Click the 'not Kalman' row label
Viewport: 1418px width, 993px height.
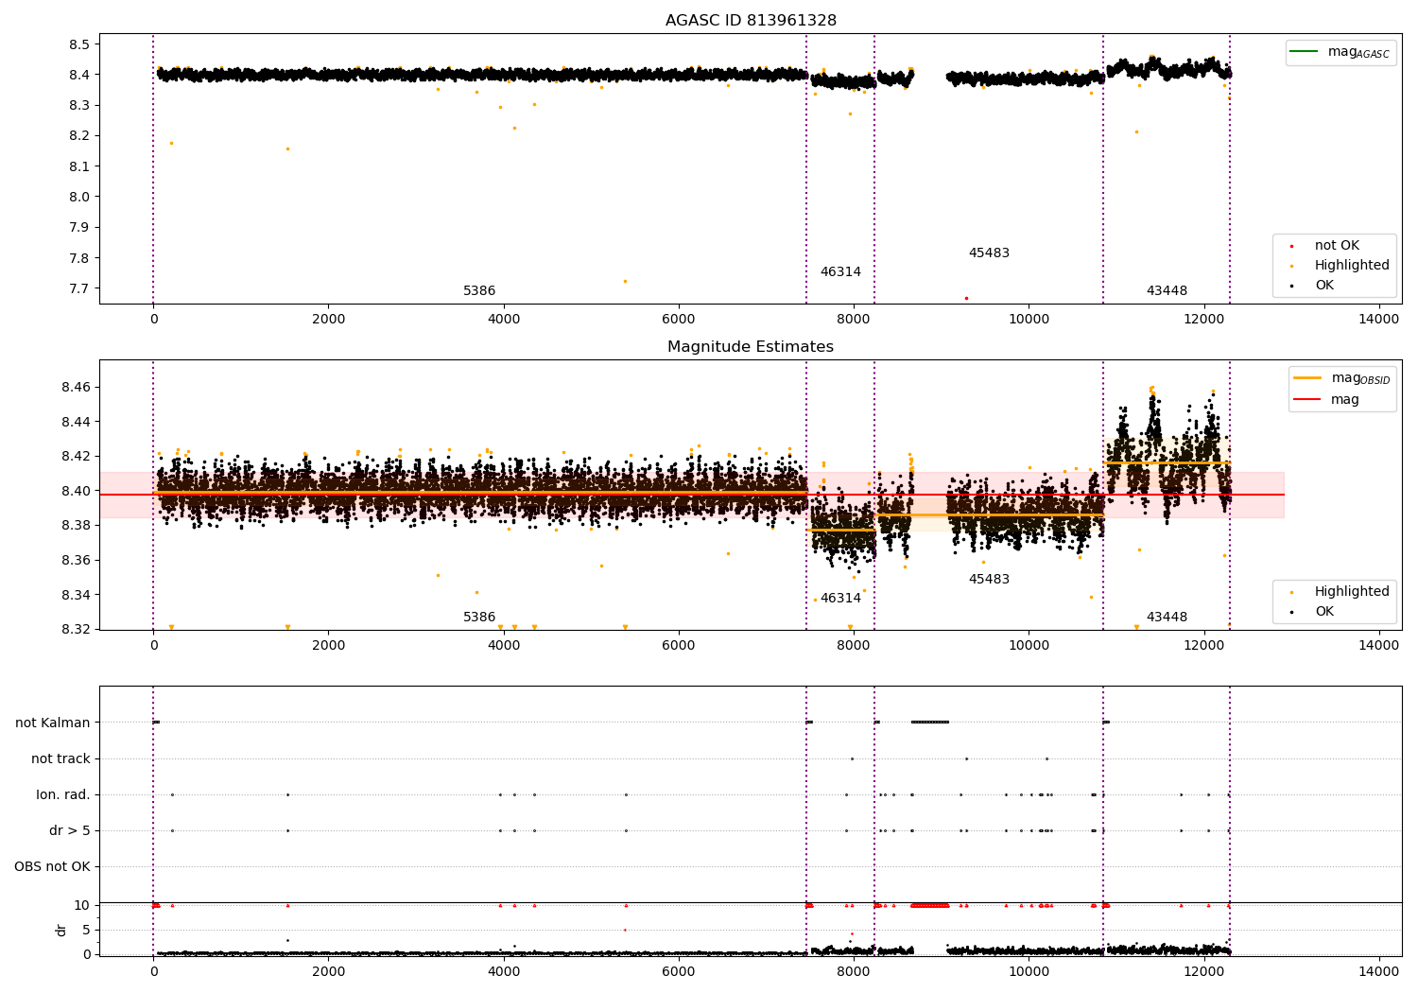tap(53, 723)
